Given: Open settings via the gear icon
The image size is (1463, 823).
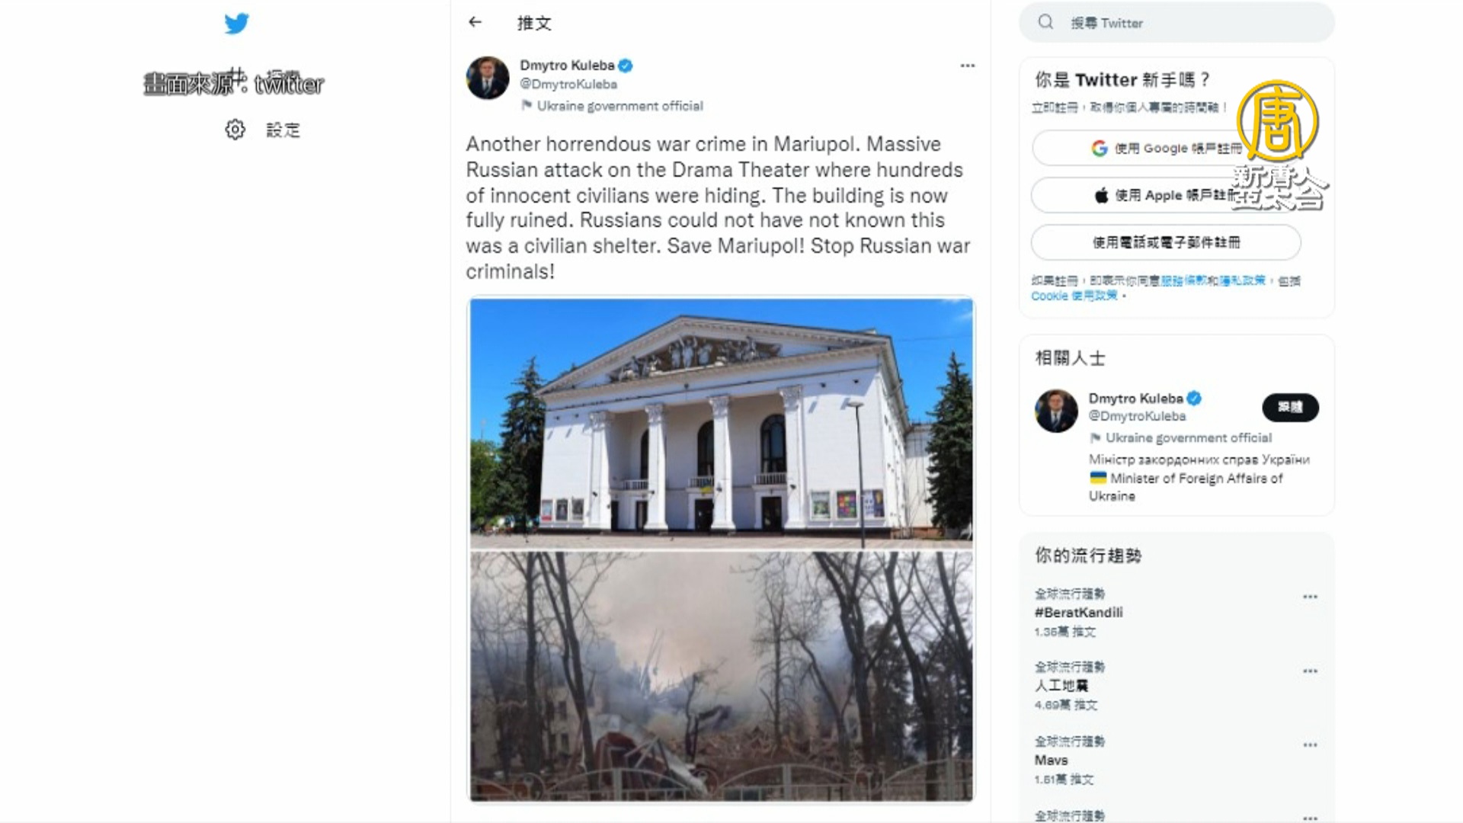Looking at the screenshot, I should tap(235, 130).
